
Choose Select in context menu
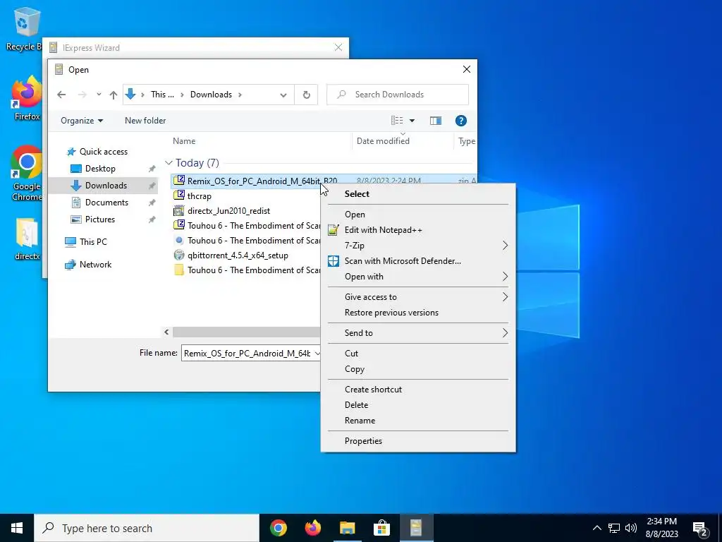tap(418, 193)
